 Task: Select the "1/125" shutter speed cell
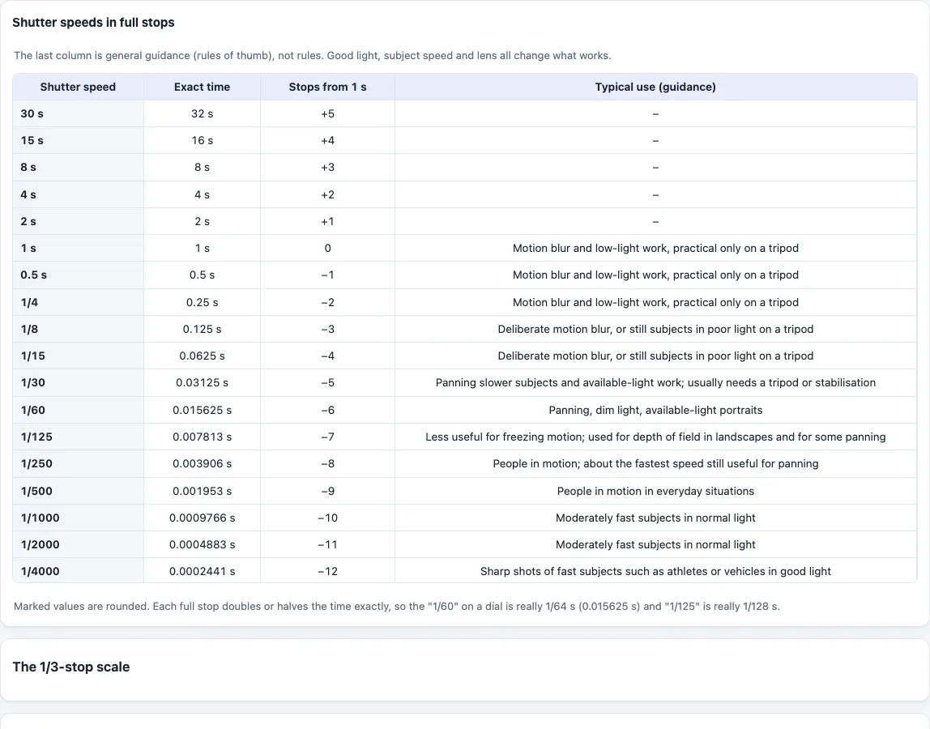click(78, 437)
